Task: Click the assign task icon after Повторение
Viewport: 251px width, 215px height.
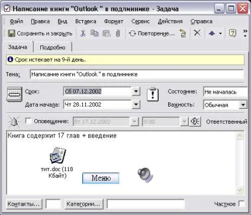Action: pyautogui.click(x=183, y=33)
